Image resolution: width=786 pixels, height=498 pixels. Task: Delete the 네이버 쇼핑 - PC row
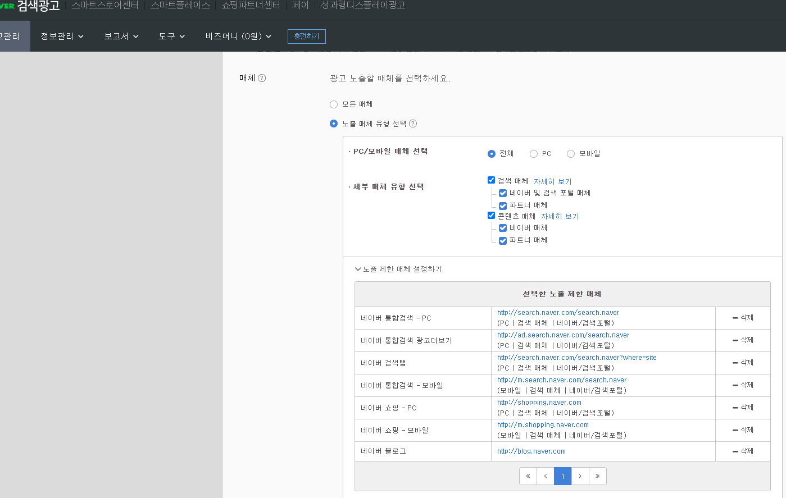(x=743, y=408)
